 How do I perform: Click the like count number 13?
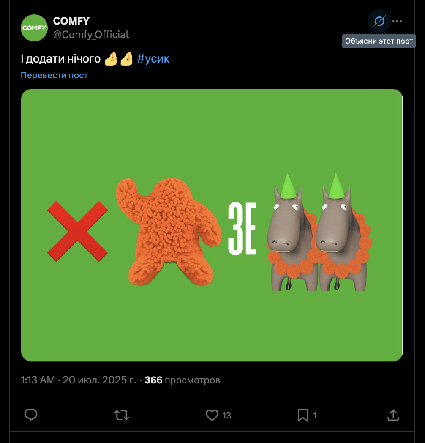click(227, 416)
